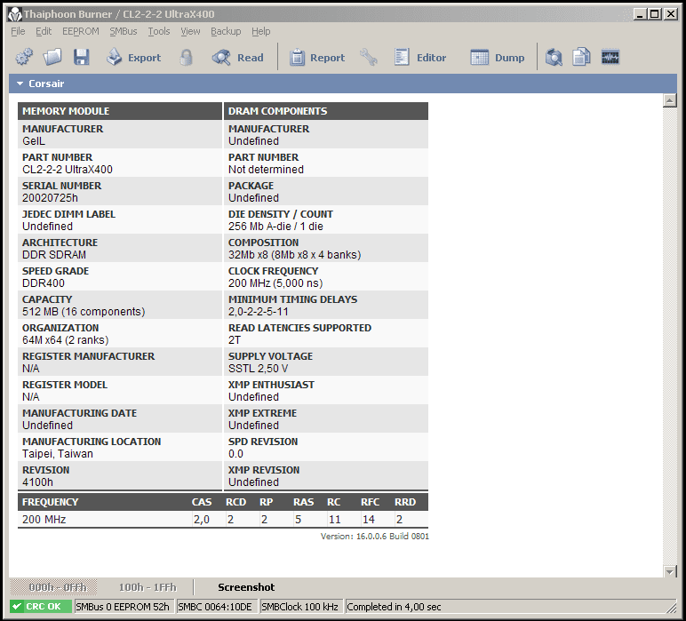Viewport: 686px width, 621px height.
Task: Open settings with the gears toolbar icon
Action: tap(25, 57)
